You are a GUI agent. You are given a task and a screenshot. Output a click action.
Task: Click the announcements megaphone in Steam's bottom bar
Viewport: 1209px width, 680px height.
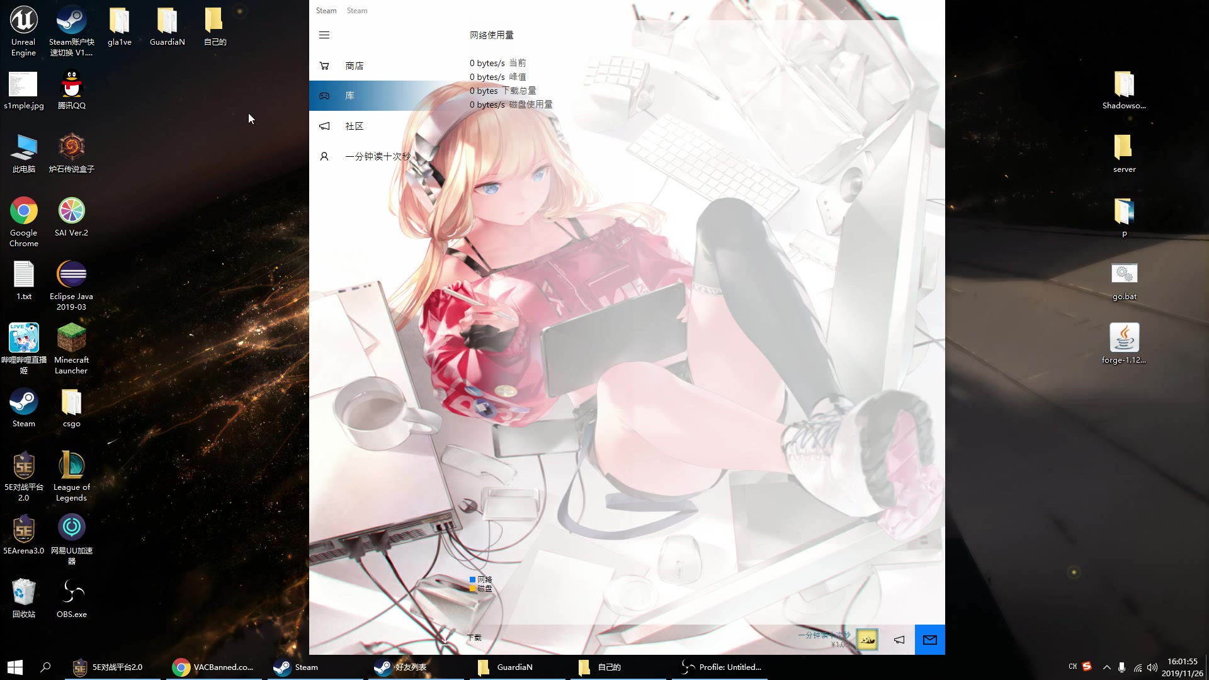(899, 640)
